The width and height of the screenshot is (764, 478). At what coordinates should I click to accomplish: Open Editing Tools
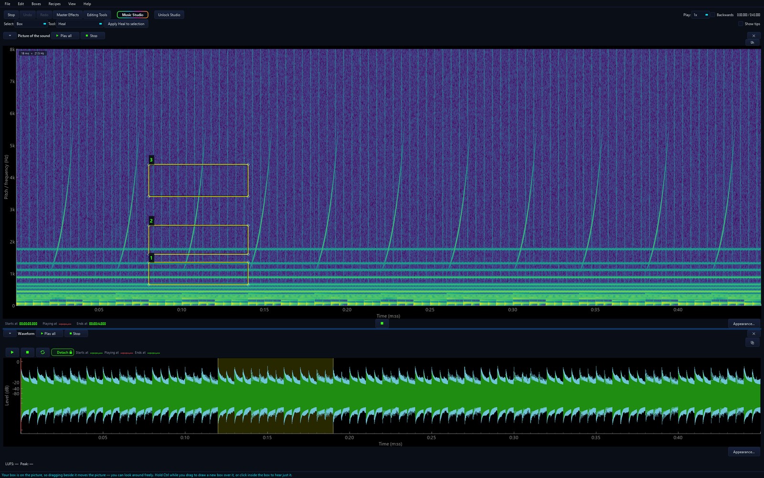[97, 15]
